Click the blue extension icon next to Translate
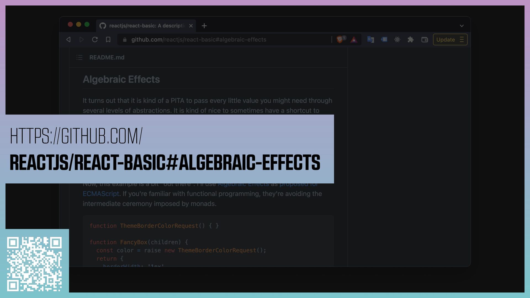 pyautogui.click(x=384, y=39)
